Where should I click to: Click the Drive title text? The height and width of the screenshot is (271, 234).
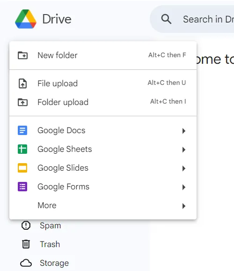pos(57,19)
